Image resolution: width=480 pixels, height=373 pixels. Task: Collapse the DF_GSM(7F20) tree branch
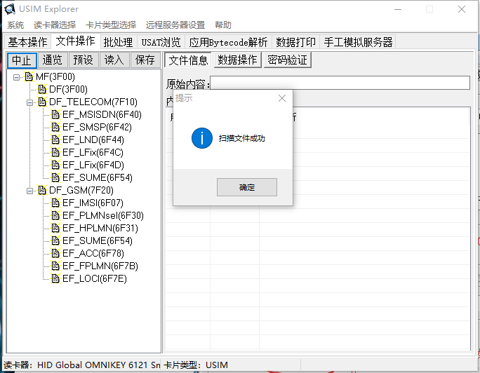point(30,190)
